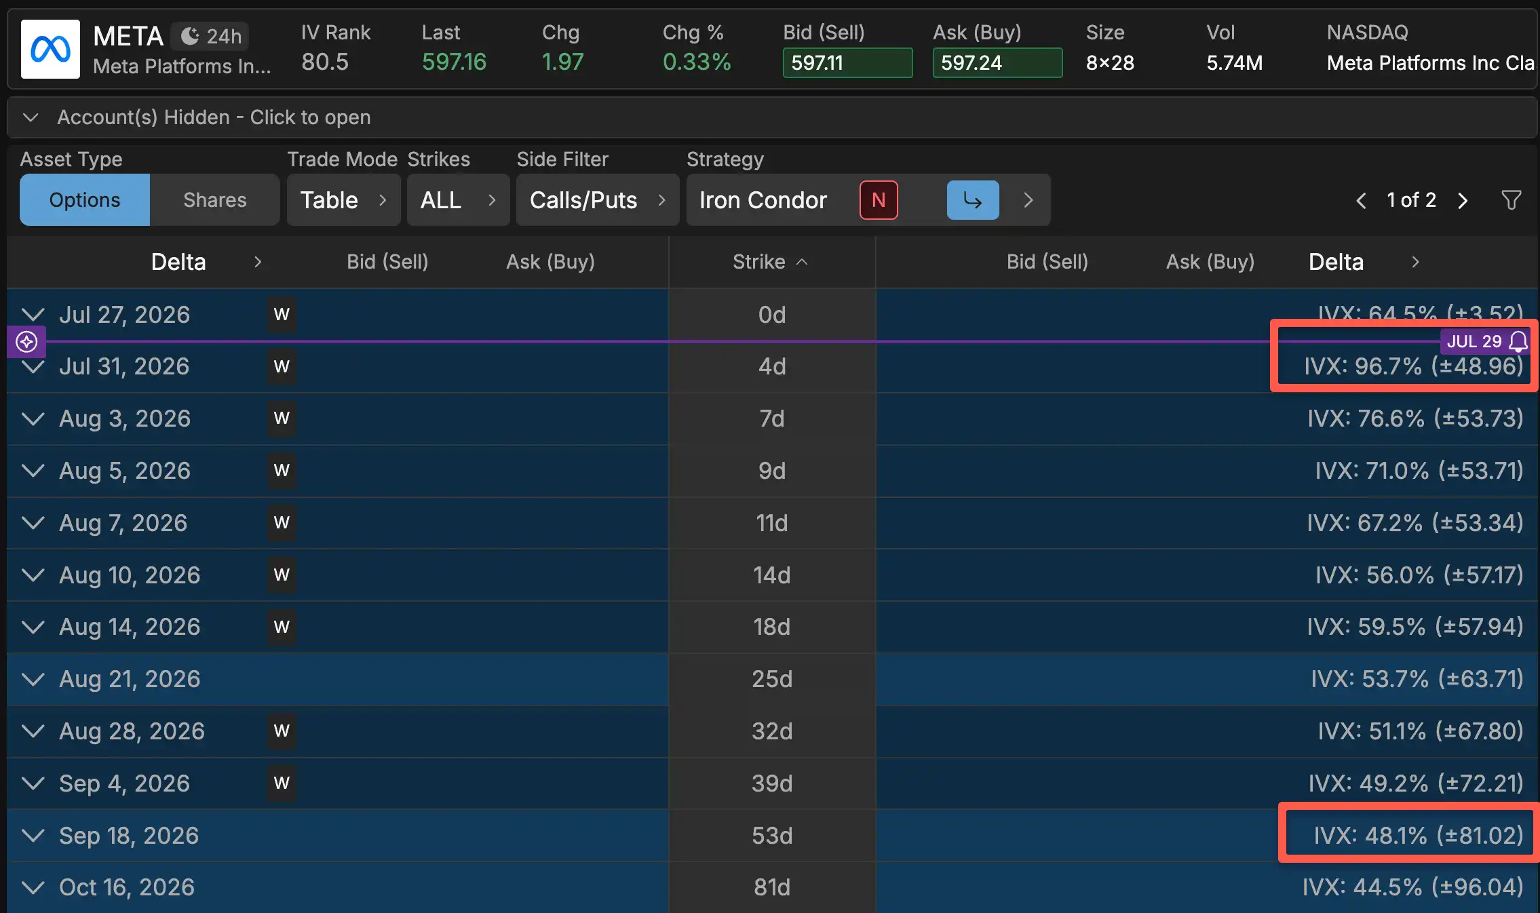The image size is (1540, 913).
Task: Go to next page with right chevron
Action: pos(1463,201)
